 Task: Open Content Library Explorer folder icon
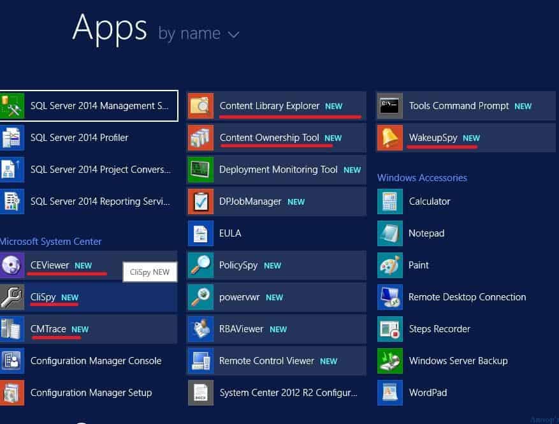click(x=201, y=106)
